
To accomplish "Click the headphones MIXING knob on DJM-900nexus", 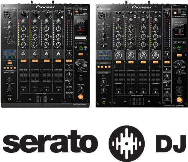I will coord(10,80).
